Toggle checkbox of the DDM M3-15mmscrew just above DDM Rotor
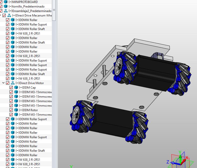 click(11, 105)
